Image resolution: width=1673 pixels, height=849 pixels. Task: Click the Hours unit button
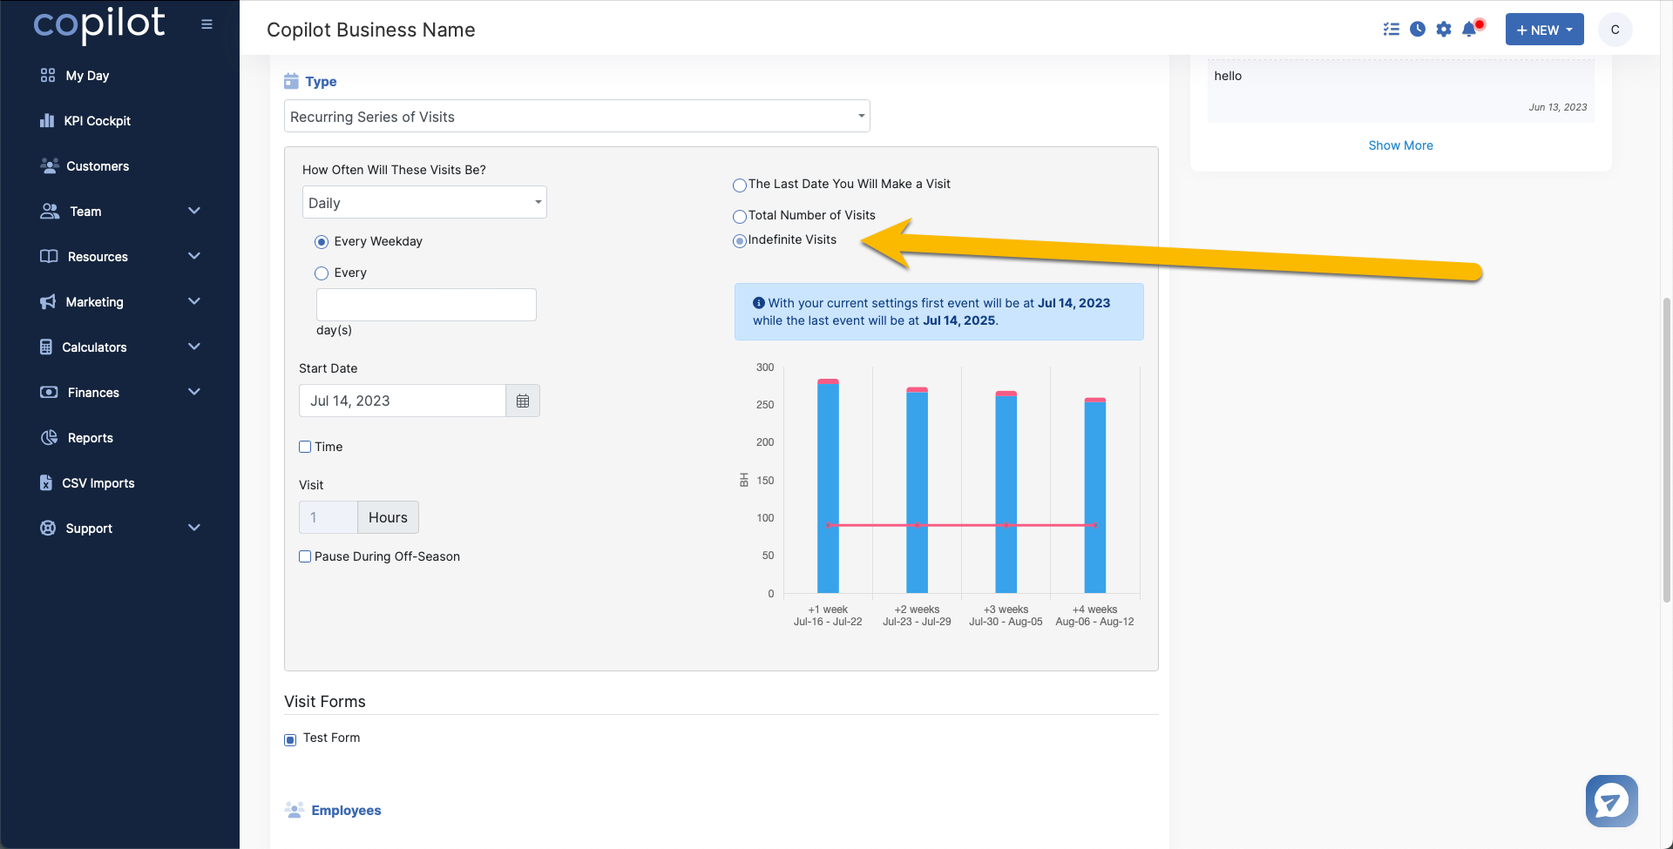click(388, 517)
